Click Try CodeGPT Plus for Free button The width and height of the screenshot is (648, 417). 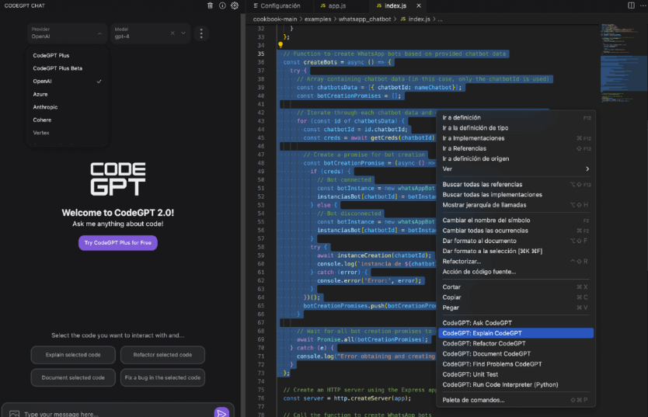117,243
